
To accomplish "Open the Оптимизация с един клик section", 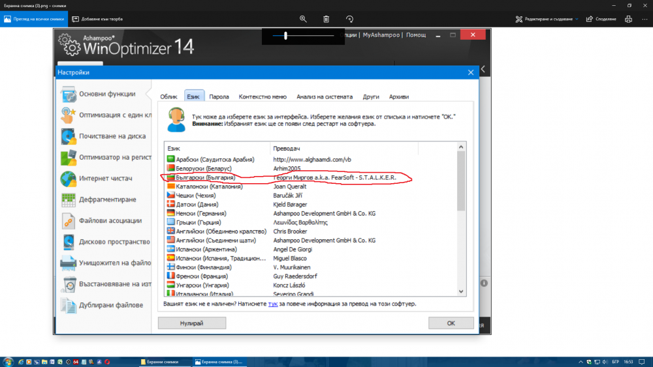I will point(105,115).
